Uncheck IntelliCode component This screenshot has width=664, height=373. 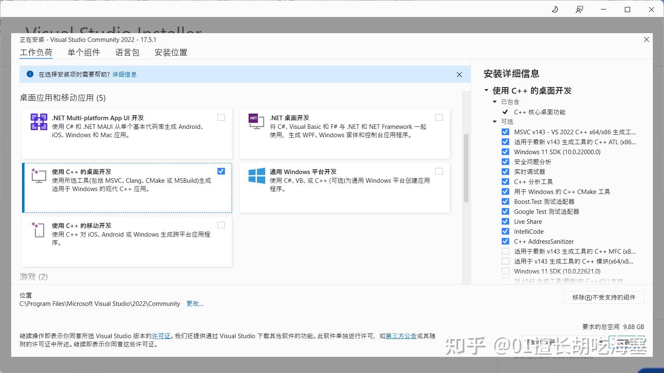pyautogui.click(x=505, y=231)
